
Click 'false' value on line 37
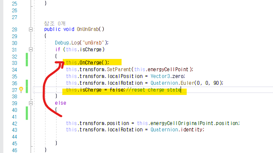(117, 90)
